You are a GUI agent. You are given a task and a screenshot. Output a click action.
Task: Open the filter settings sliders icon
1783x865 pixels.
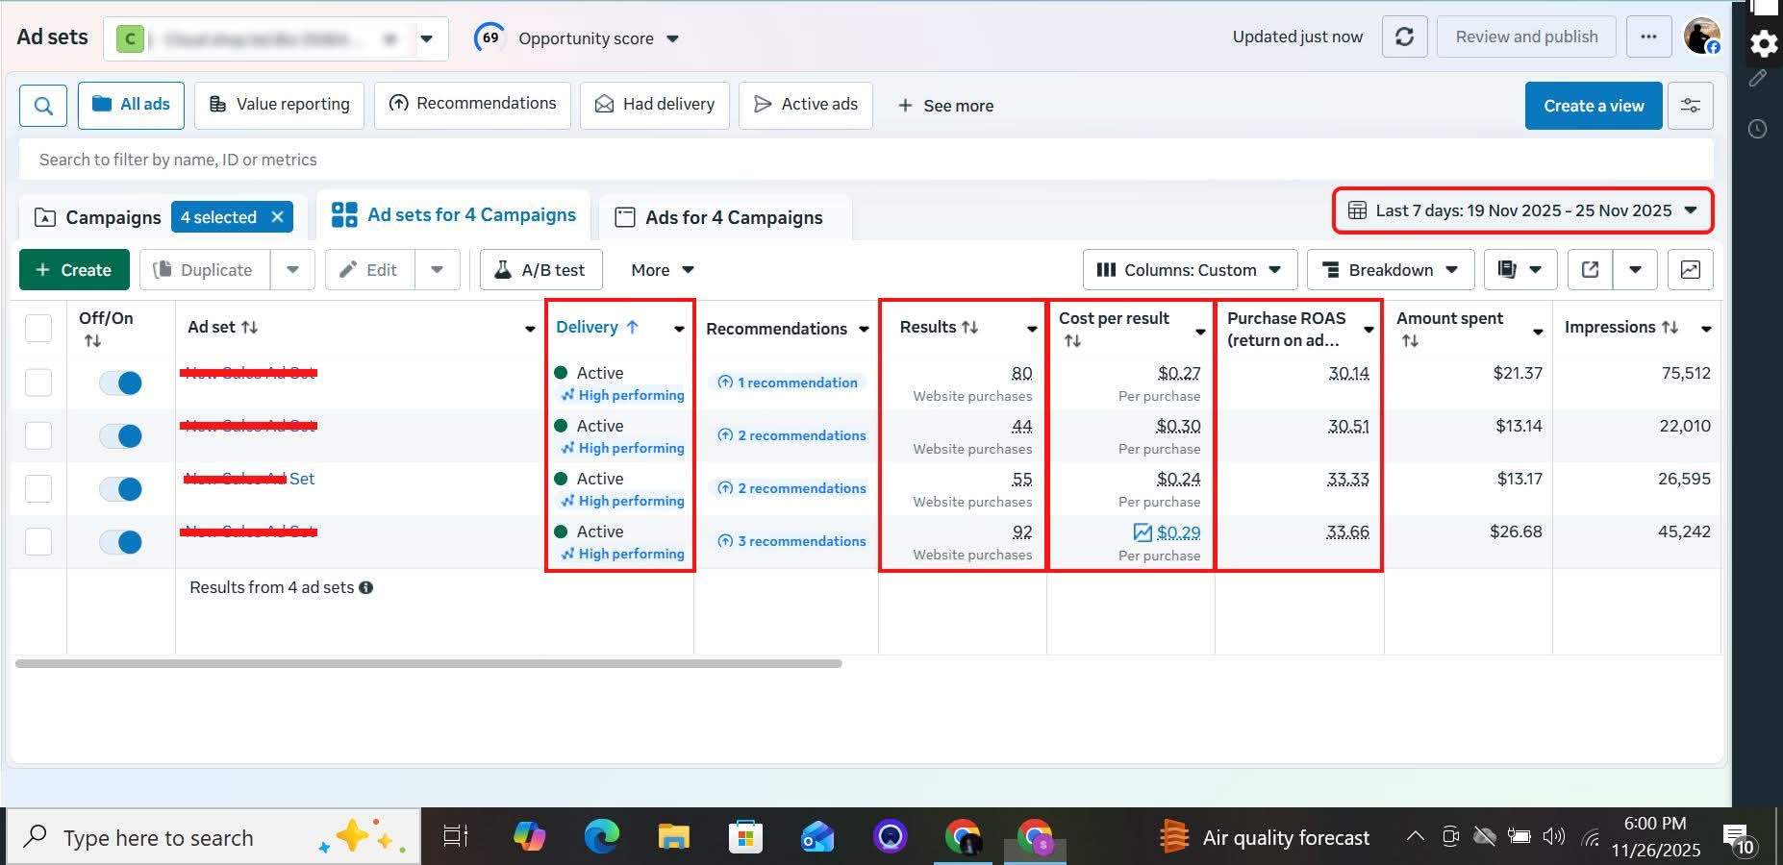point(1690,106)
